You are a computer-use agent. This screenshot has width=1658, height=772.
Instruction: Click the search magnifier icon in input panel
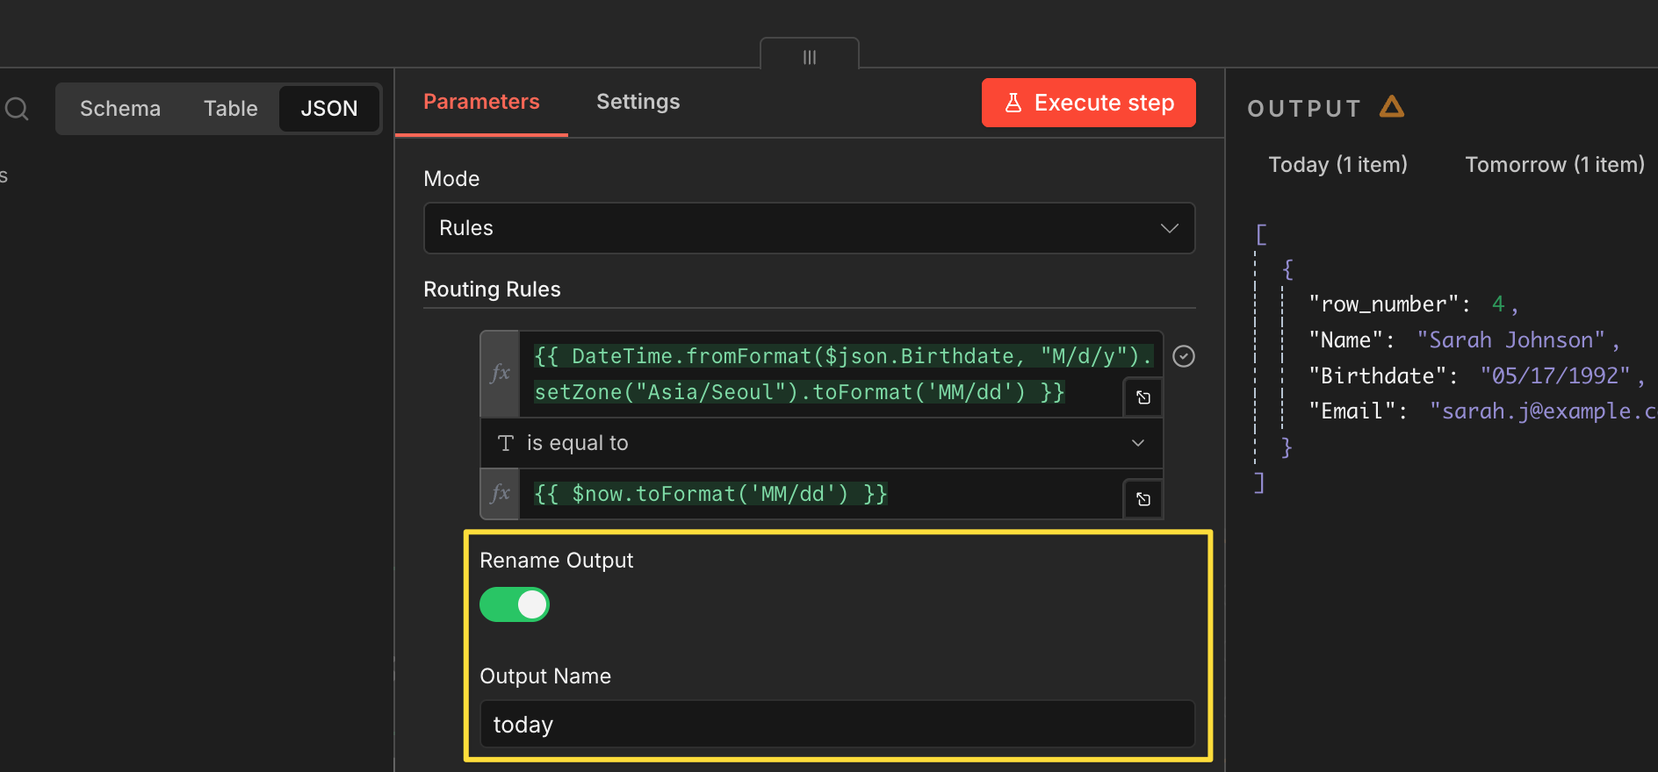click(x=17, y=109)
